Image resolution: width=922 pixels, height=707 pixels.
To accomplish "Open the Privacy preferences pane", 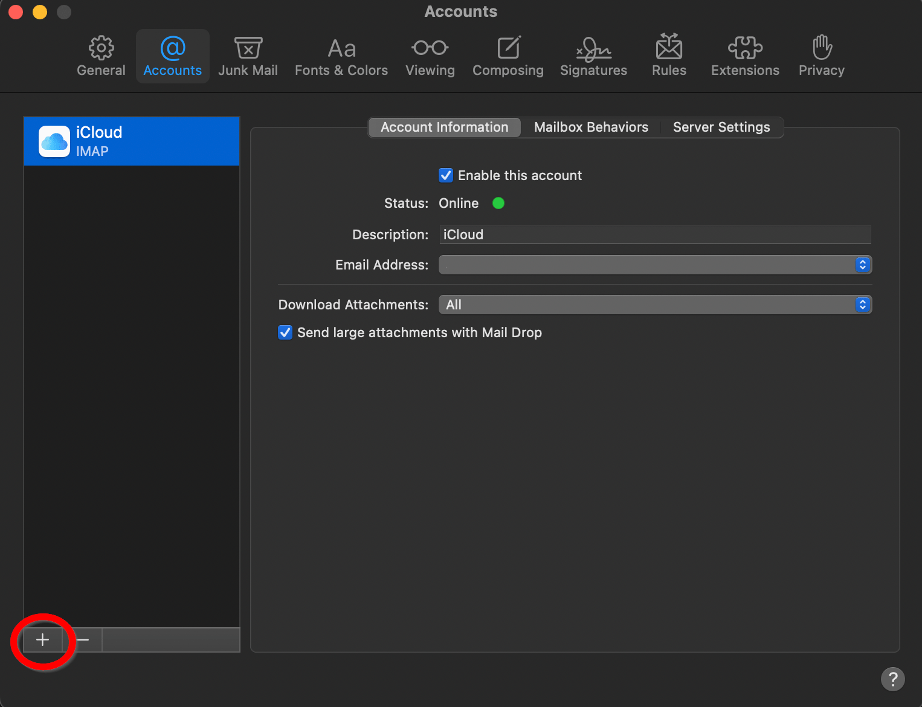I will [822, 56].
